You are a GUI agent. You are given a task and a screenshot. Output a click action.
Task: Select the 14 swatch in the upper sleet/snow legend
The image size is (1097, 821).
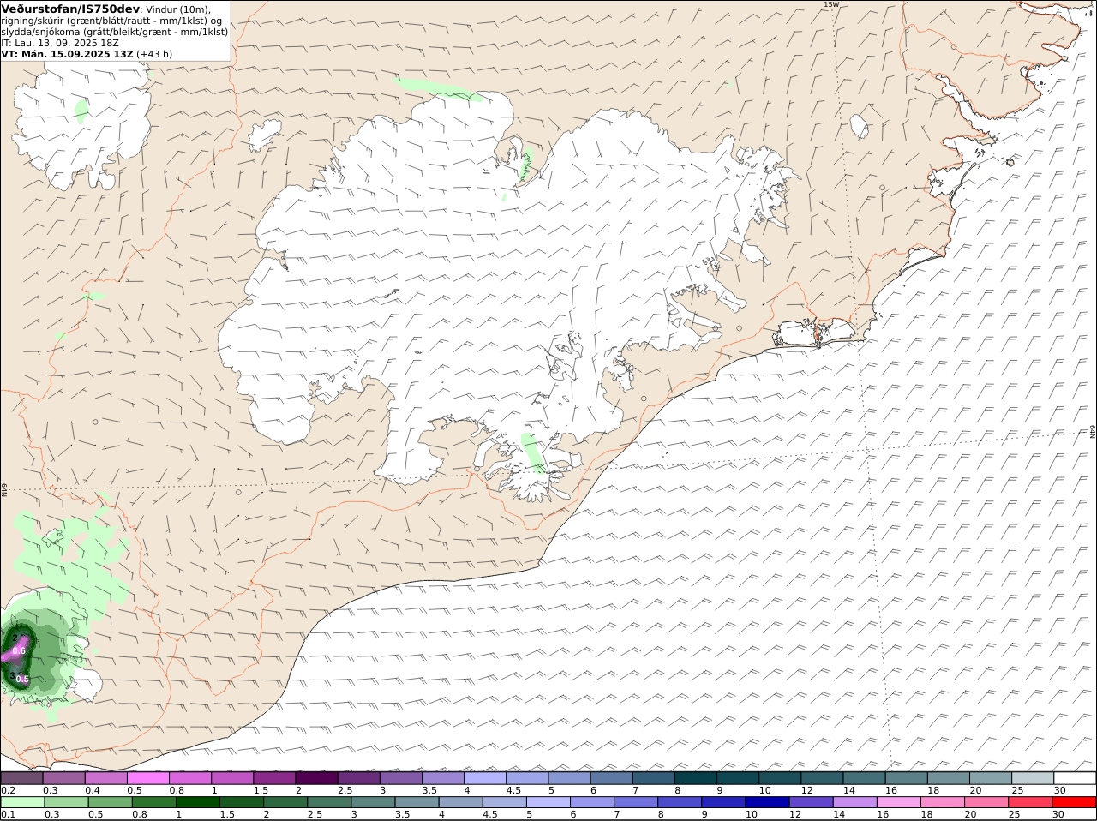click(864, 778)
